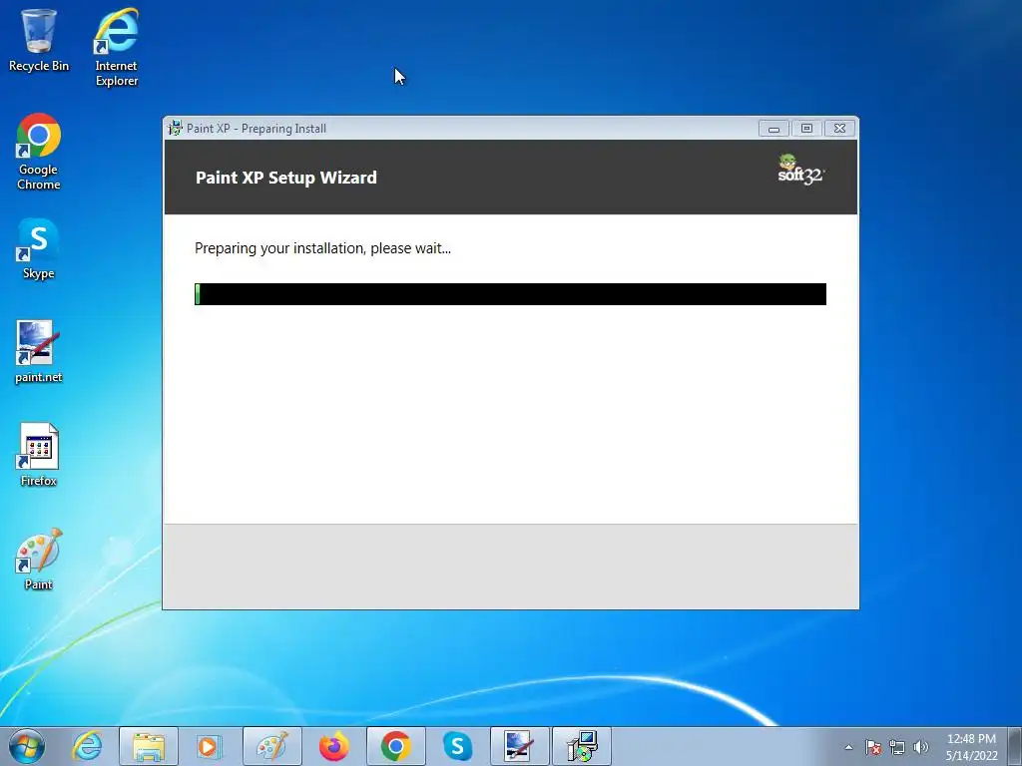The height and width of the screenshot is (766, 1022).
Task: Launch Google Chrome from the taskbar
Action: pyautogui.click(x=395, y=746)
